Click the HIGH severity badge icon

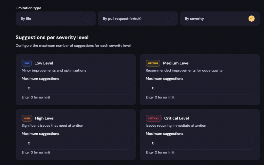tap(27, 118)
